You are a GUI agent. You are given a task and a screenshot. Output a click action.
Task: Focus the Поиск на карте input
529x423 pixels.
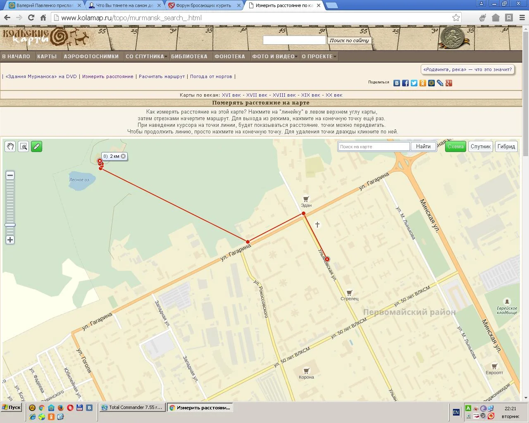[374, 147]
